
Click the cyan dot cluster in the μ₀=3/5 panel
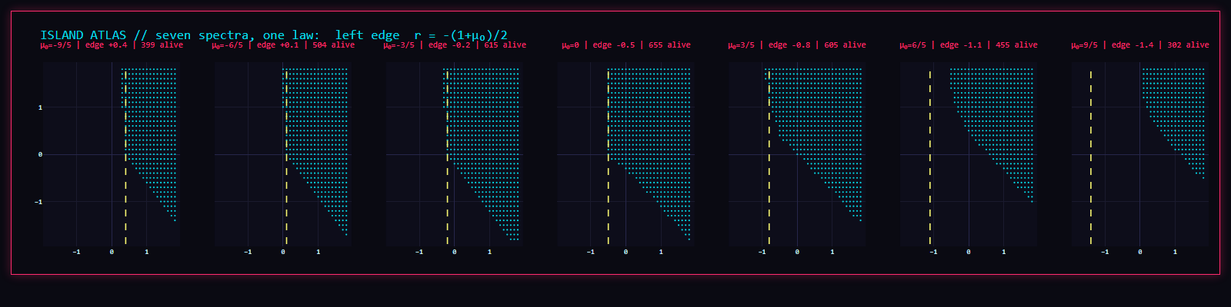tap(813, 146)
